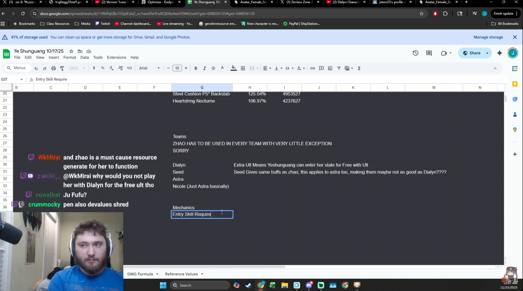Open the fill color picker

tap(234, 68)
